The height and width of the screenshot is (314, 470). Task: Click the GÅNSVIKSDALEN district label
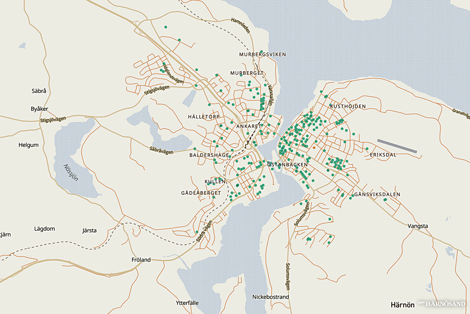pyautogui.click(x=377, y=194)
